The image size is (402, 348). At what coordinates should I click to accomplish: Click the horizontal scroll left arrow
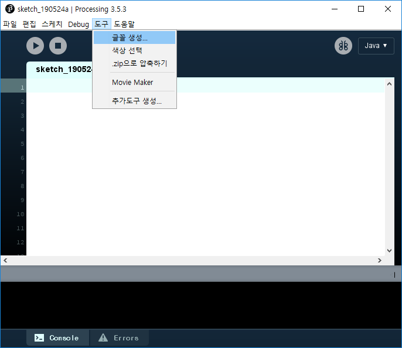tap(5, 260)
